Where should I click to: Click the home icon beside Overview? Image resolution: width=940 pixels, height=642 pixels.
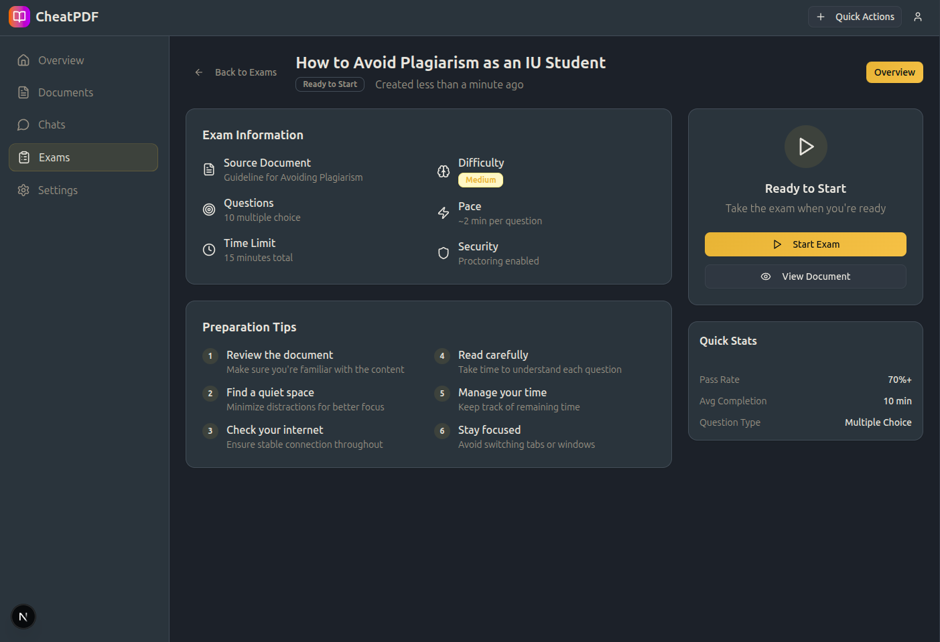23,60
